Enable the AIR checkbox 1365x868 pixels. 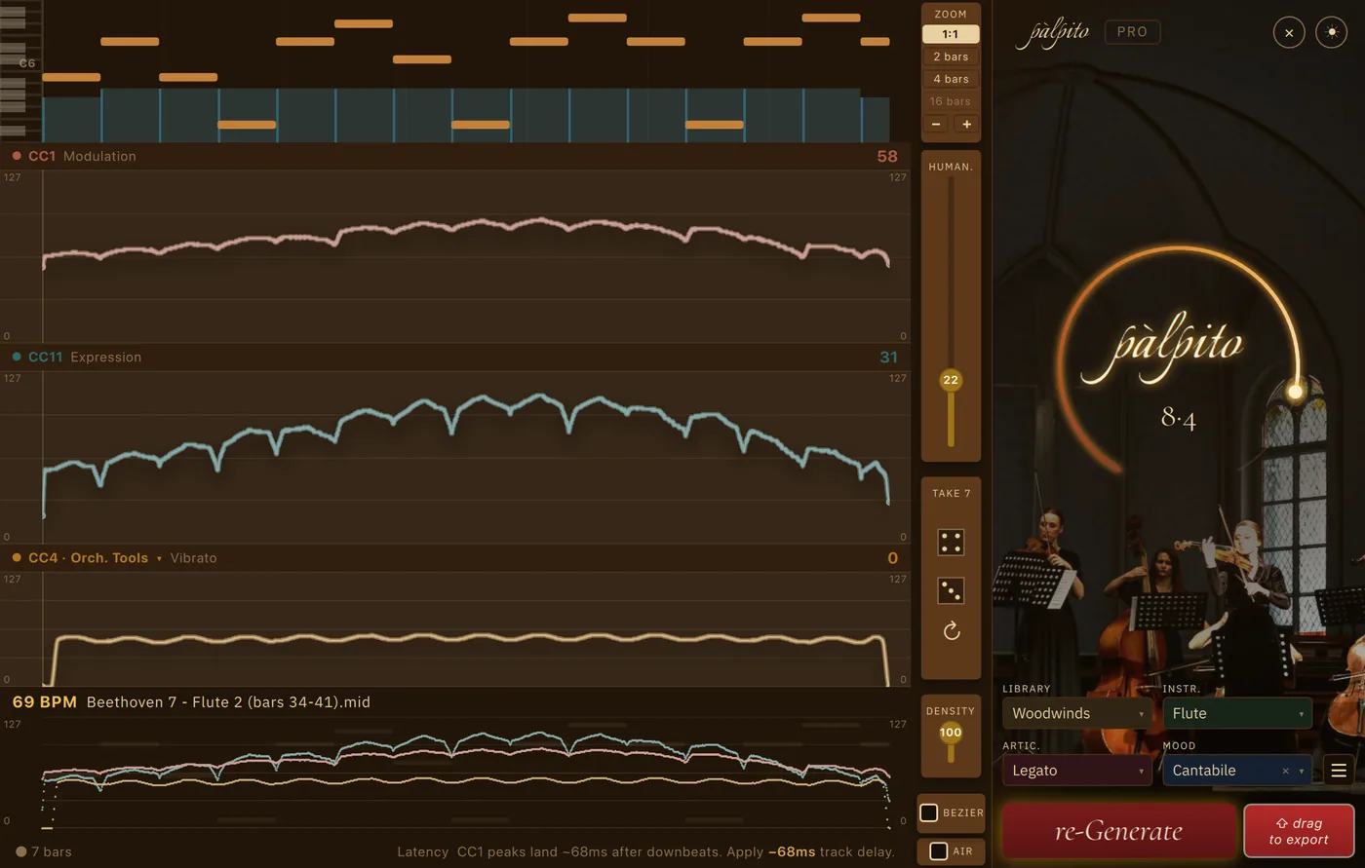click(938, 851)
